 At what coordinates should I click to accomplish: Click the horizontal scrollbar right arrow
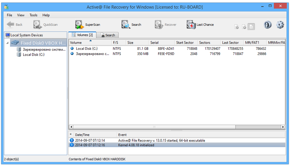tap(283, 127)
